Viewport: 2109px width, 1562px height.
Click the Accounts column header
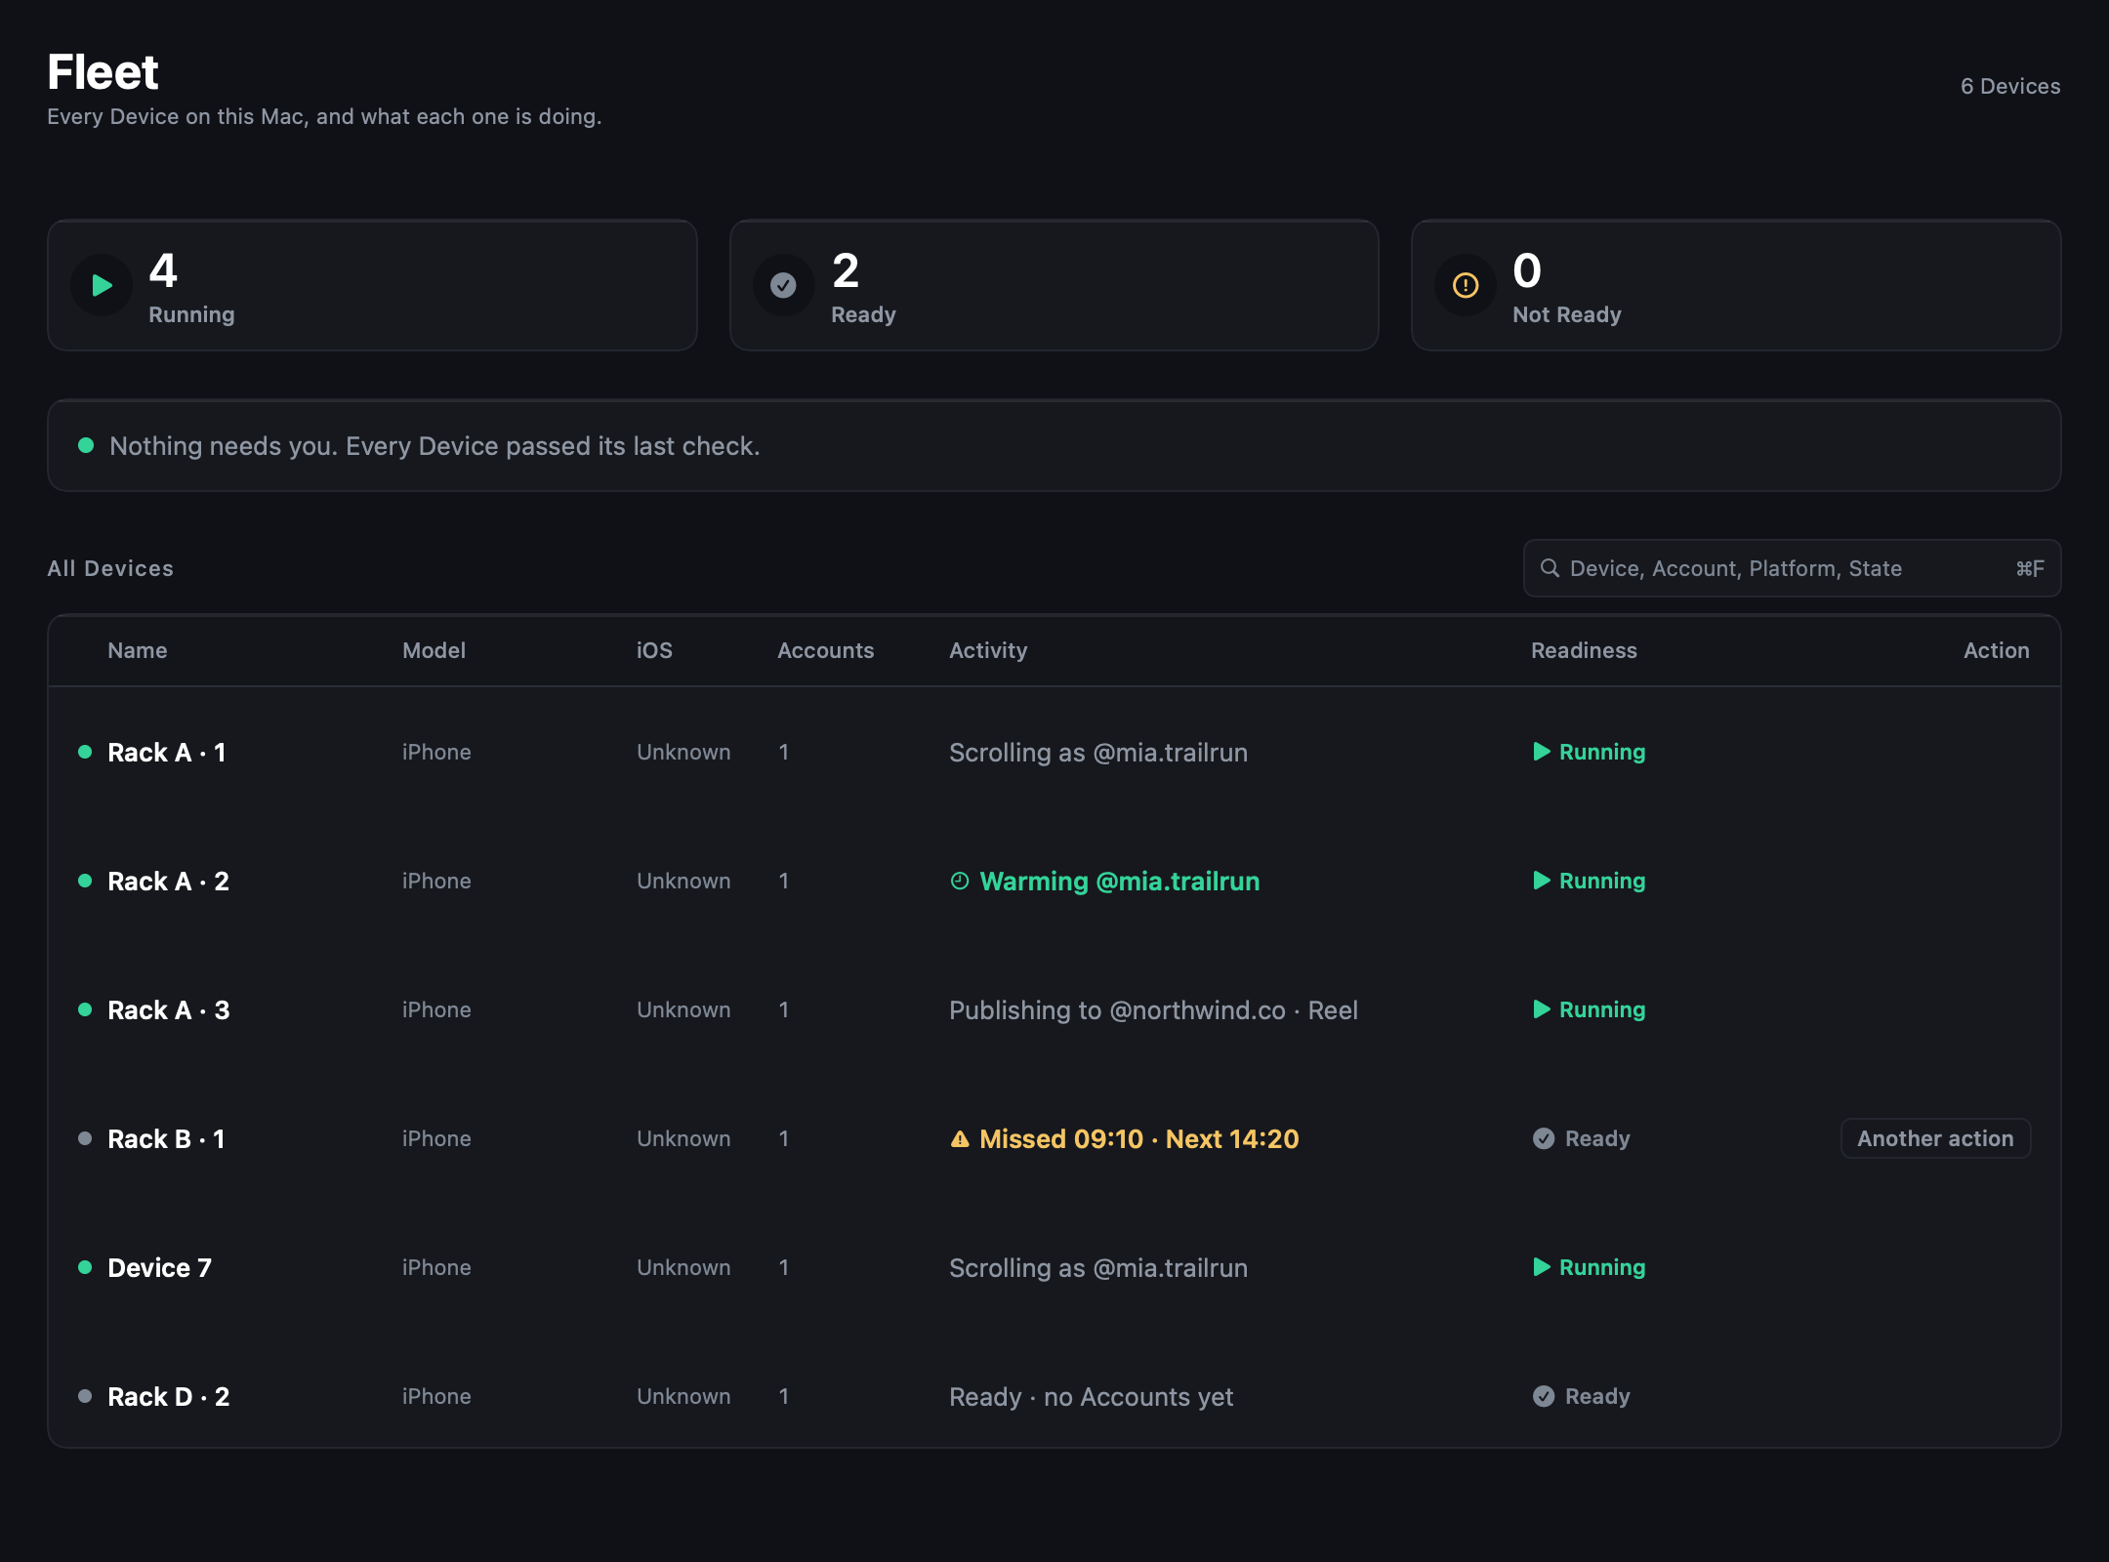pos(826,650)
